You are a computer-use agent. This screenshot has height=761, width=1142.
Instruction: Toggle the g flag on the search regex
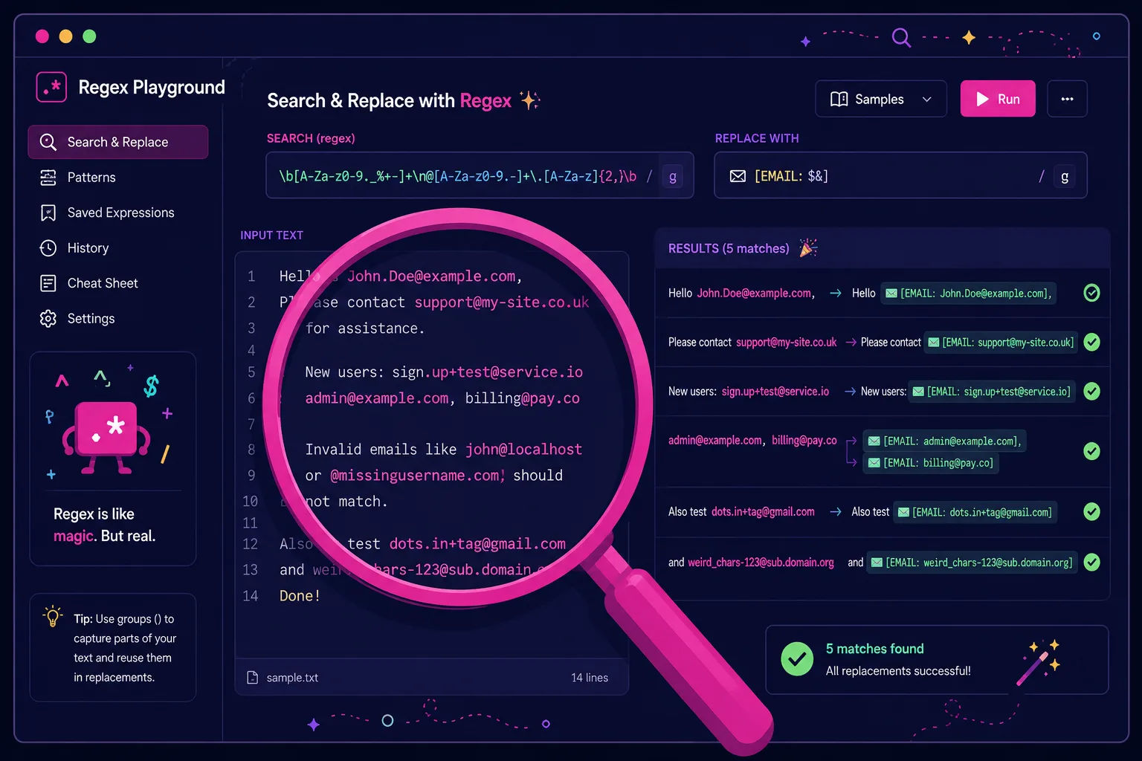point(673,177)
